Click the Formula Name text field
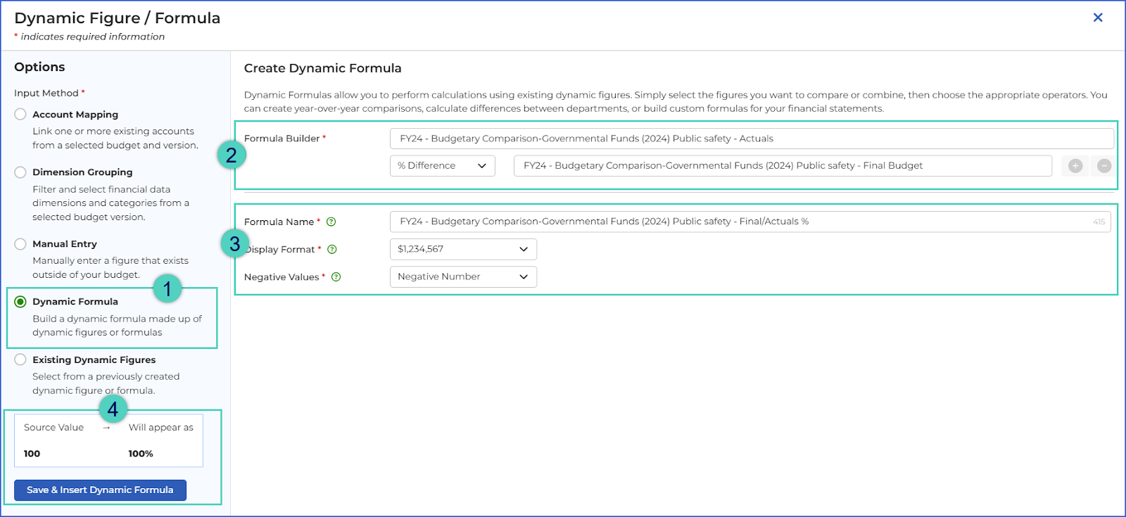Image resolution: width=1126 pixels, height=517 pixels. point(750,222)
